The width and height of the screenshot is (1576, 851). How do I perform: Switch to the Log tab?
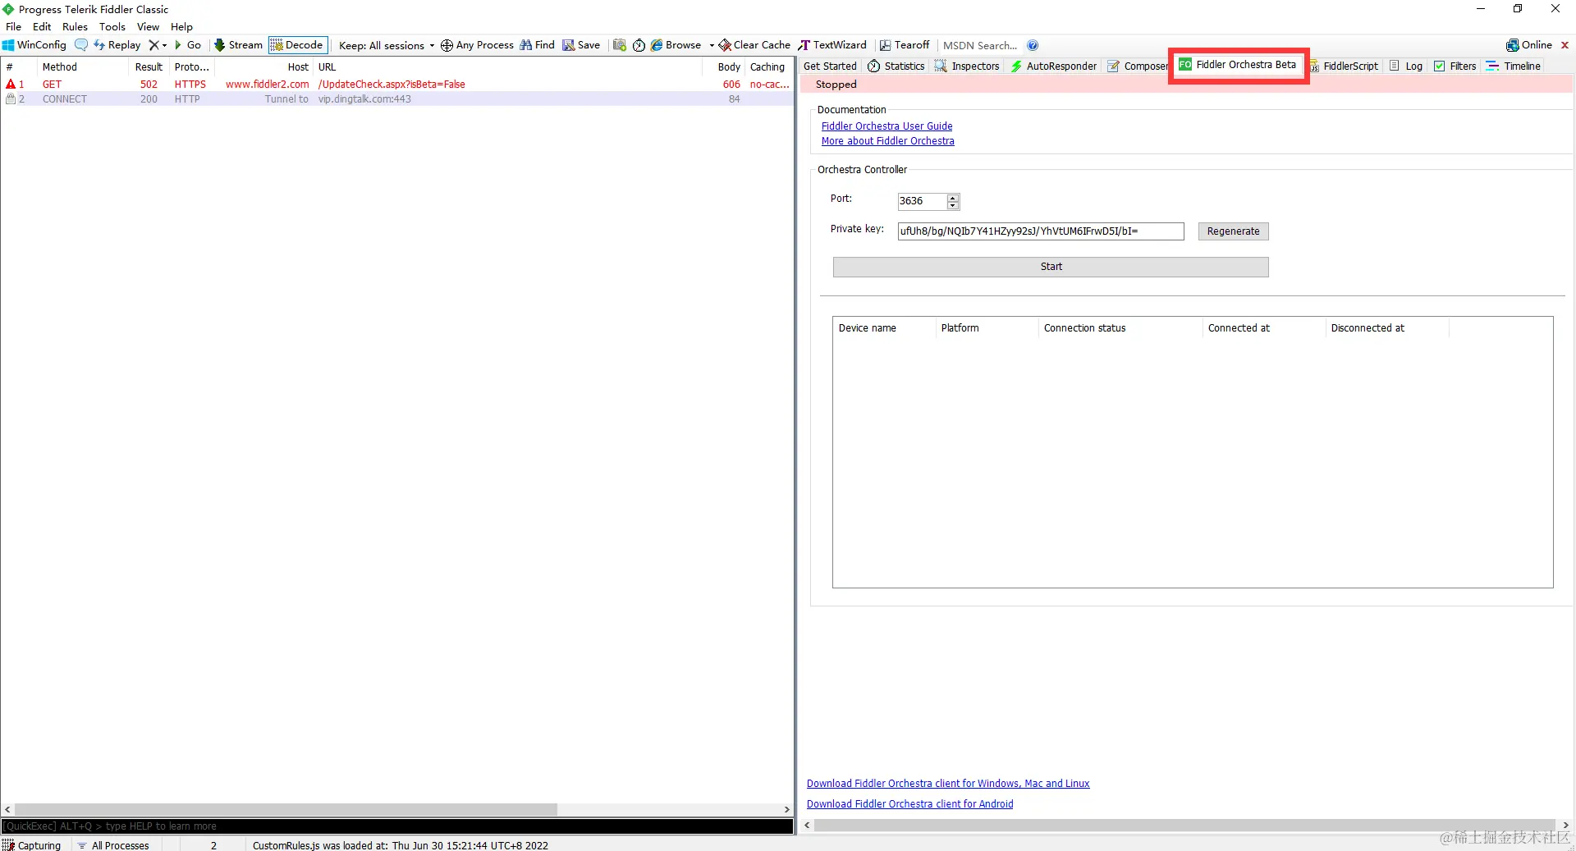click(1406, 66)
